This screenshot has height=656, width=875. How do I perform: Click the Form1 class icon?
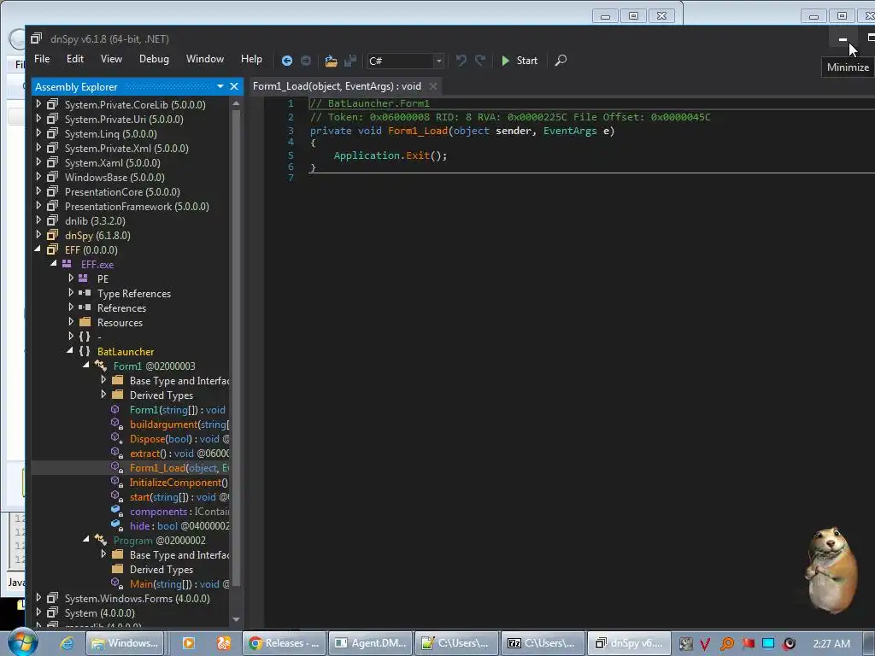click(101, 366)
